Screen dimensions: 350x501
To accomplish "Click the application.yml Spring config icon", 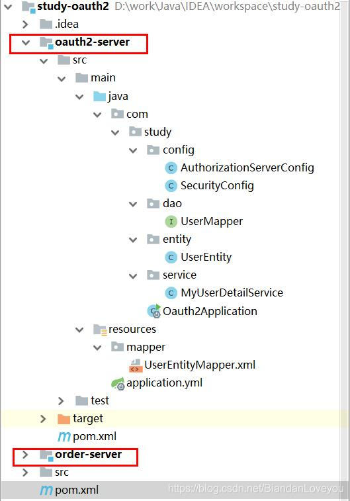I will (118, 383).
